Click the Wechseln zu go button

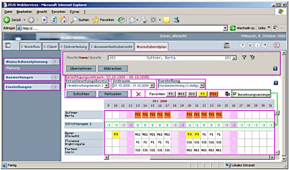click(243, 28)
